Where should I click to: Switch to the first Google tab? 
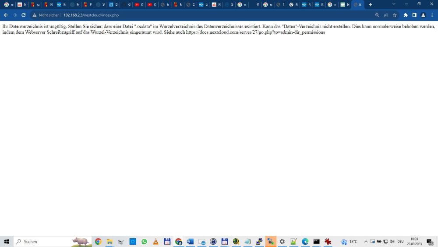point(9,4)
